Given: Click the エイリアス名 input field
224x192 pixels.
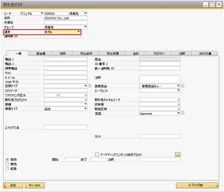Looking at the screenshot, I should coord(66,127).
